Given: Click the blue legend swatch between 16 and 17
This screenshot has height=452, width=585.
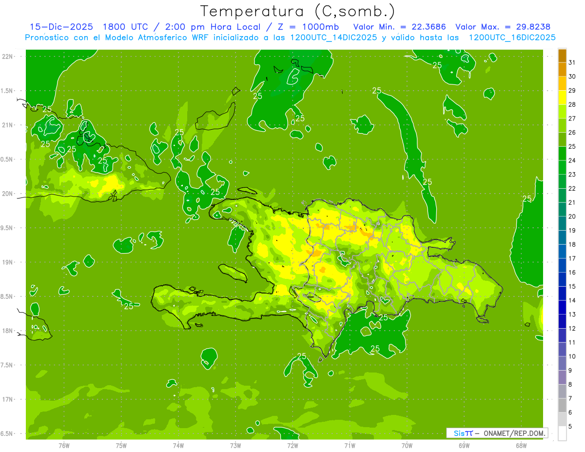Looking at the screenshot, I should click(x=562, y=265).
